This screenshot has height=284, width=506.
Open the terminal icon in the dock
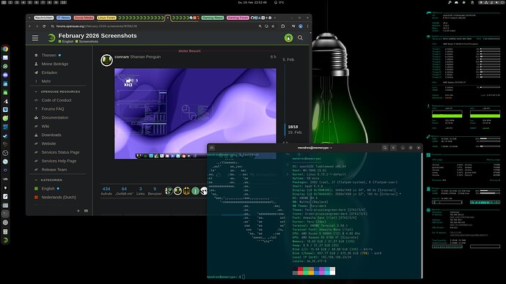5,214
